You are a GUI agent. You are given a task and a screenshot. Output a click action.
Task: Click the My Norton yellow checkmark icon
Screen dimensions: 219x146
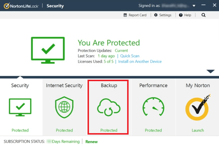click(x=198, y=107)
